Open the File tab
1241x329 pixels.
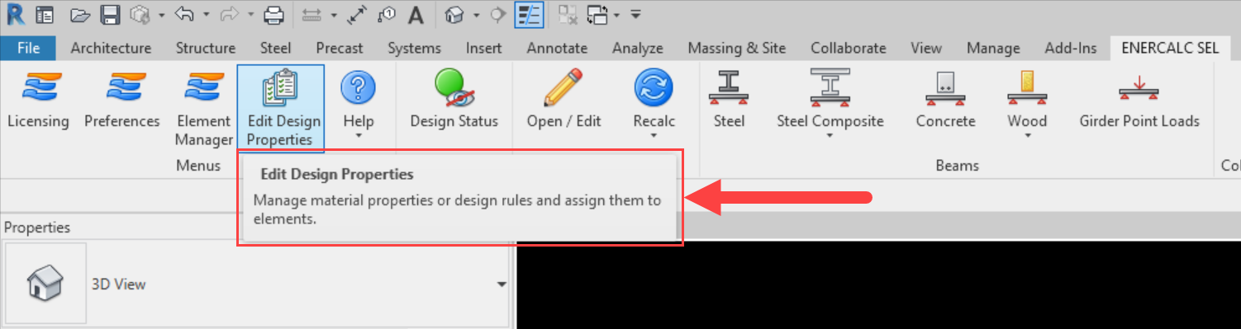(x=29, y=48)
